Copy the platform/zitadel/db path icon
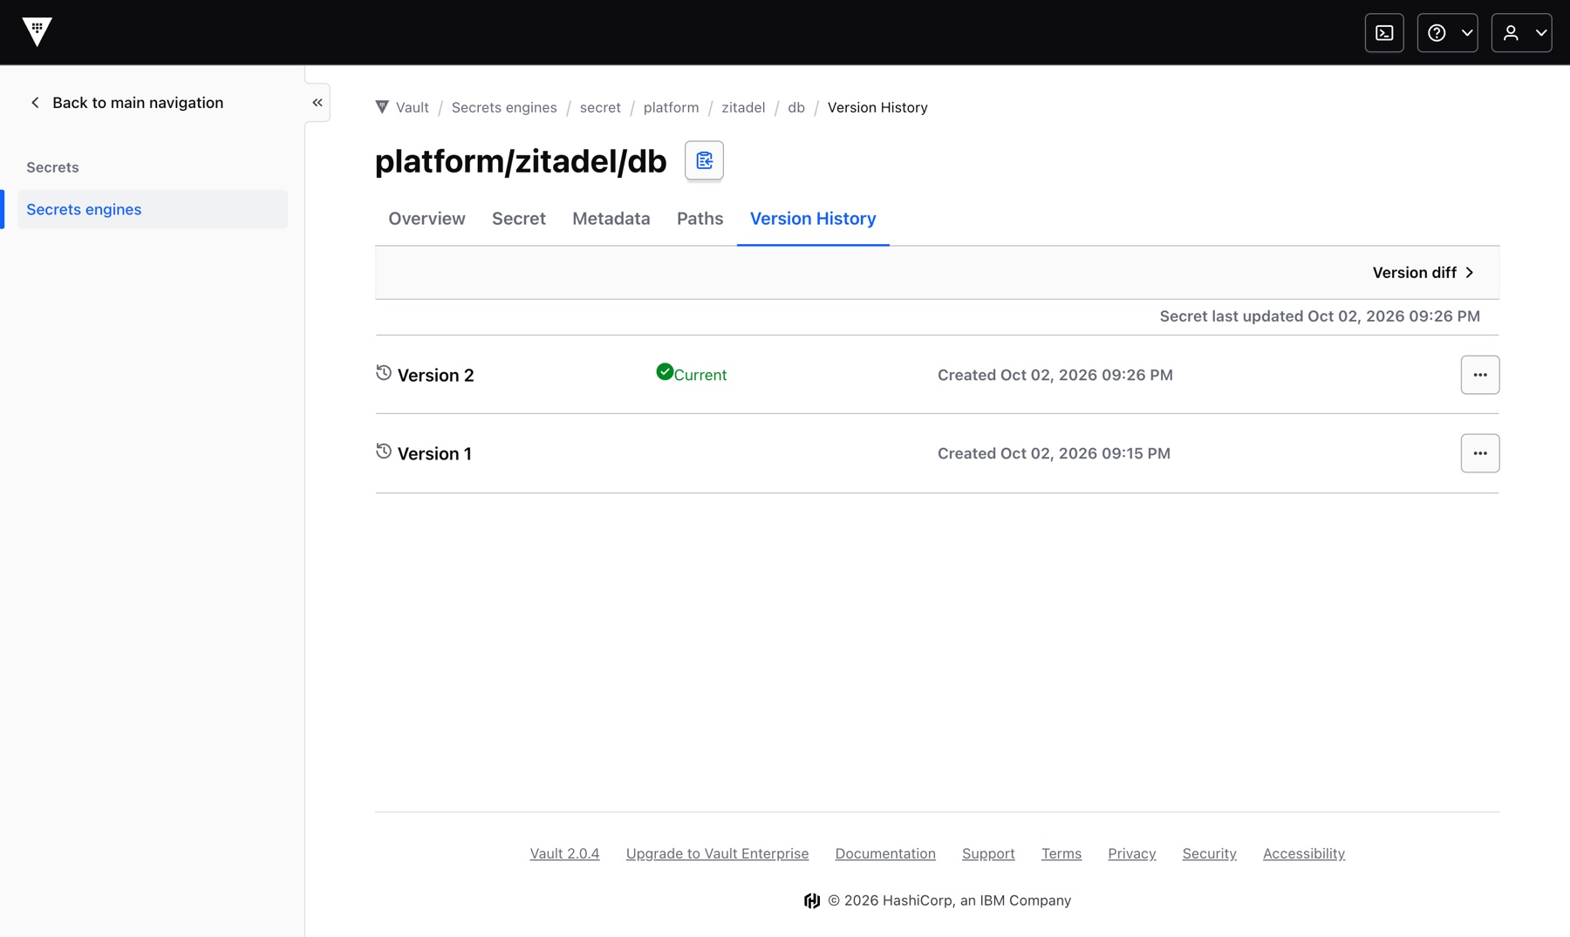 [x=704, y=160]
